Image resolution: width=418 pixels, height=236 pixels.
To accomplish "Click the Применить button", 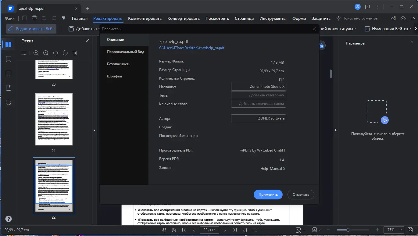I will (268, 195).
